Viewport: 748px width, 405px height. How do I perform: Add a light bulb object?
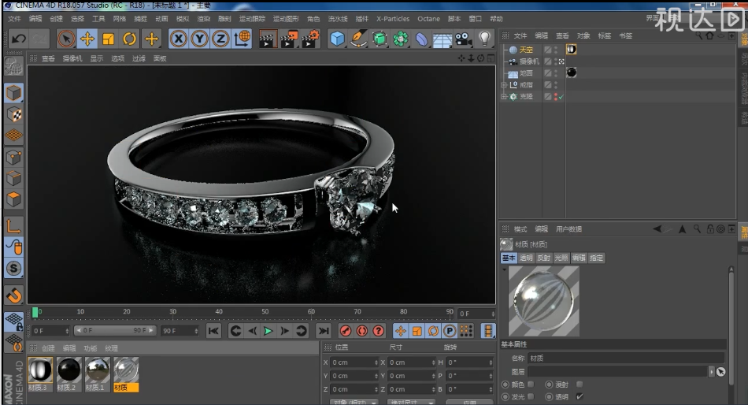(x=485, y=39)
